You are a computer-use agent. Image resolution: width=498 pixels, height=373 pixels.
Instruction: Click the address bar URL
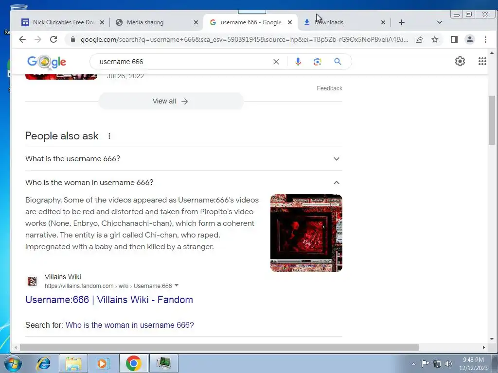point(244,39)
